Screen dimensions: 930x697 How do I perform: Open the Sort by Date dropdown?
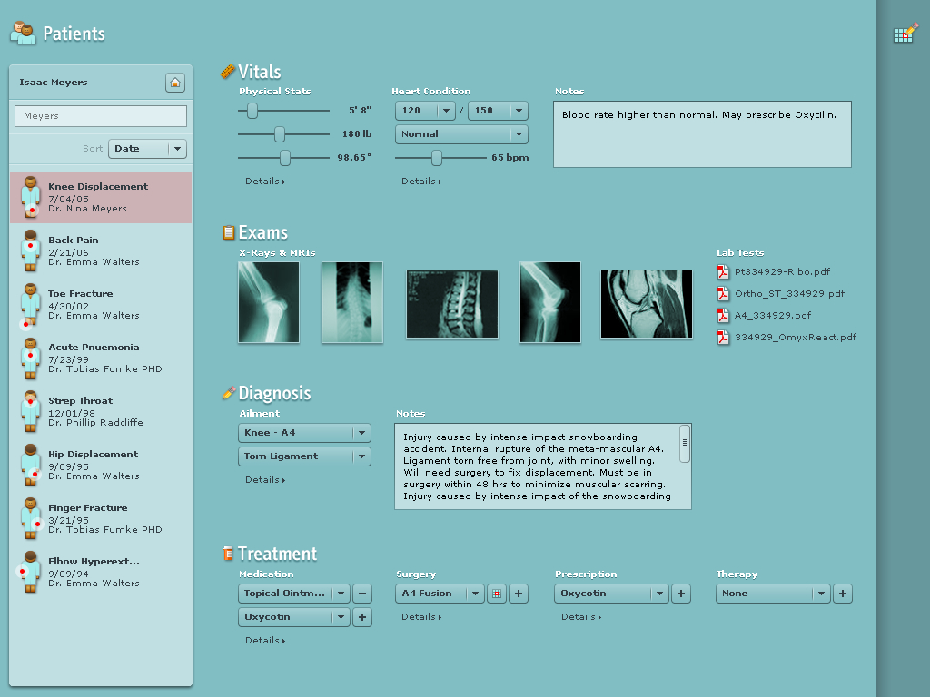point(147,149)
